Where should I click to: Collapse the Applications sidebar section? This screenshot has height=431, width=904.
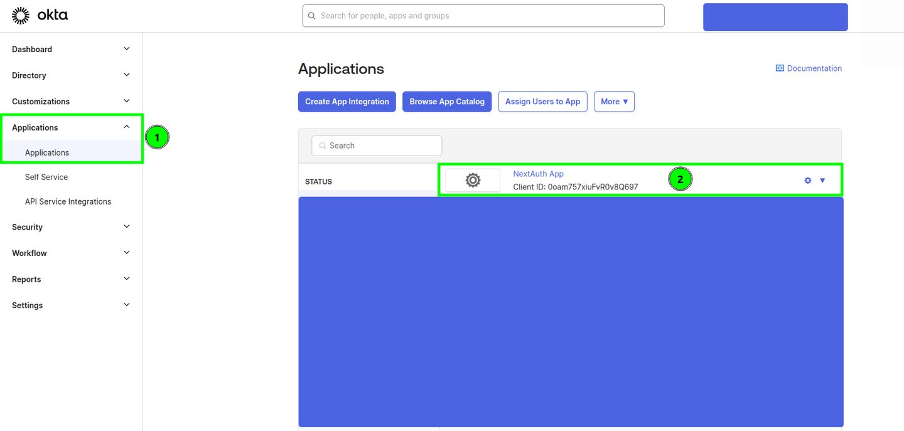pos(126,125)
